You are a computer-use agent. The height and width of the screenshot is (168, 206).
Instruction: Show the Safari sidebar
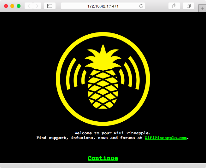[x=50, y=6]
